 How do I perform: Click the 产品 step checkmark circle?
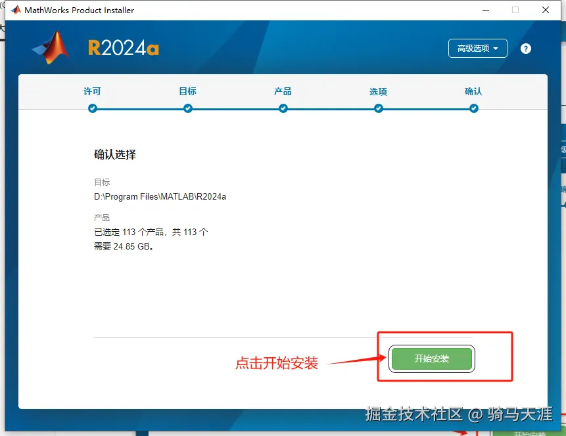tap(283, 108)
